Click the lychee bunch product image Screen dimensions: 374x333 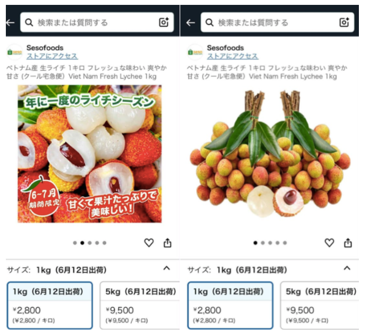(270, 154)
